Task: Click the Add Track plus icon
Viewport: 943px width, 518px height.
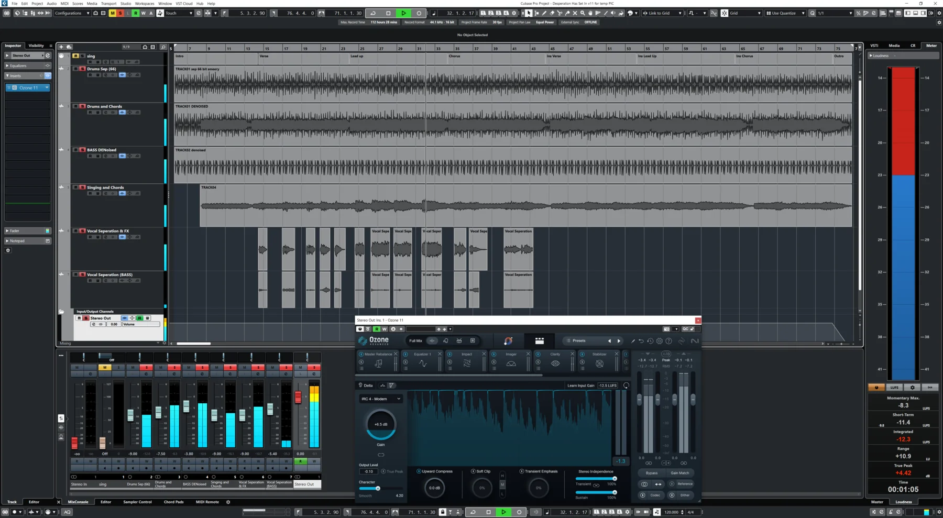Action: [61, 47]
